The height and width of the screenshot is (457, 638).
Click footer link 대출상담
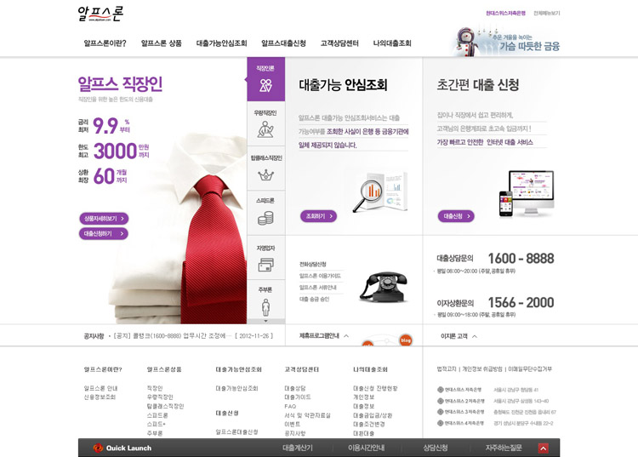tap(295, 388)
